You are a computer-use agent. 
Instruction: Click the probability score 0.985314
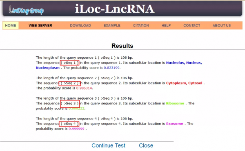(x=84, y=88)
